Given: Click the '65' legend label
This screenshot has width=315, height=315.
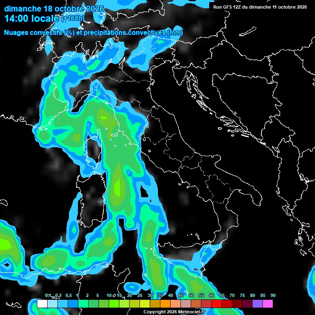Looking at the screenshot, I should click(222, 295).
